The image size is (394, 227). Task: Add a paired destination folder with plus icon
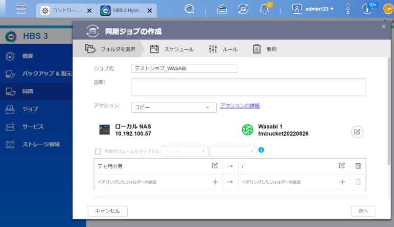342,182
